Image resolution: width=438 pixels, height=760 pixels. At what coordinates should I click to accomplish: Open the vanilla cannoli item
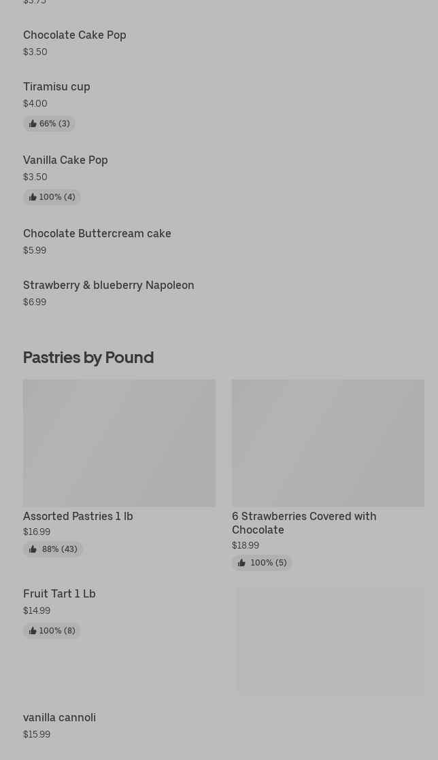tap(59, 717)
